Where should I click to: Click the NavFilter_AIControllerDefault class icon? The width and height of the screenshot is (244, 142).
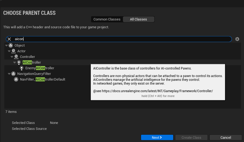pos(16,79)
